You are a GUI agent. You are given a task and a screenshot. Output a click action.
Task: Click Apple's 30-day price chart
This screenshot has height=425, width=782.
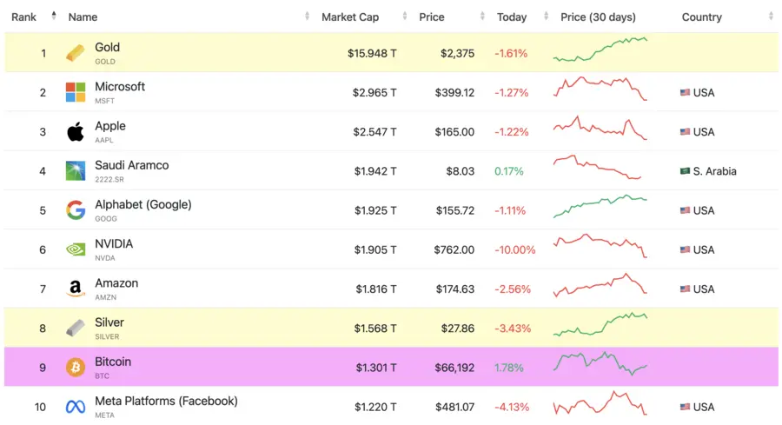click(600, 128)
